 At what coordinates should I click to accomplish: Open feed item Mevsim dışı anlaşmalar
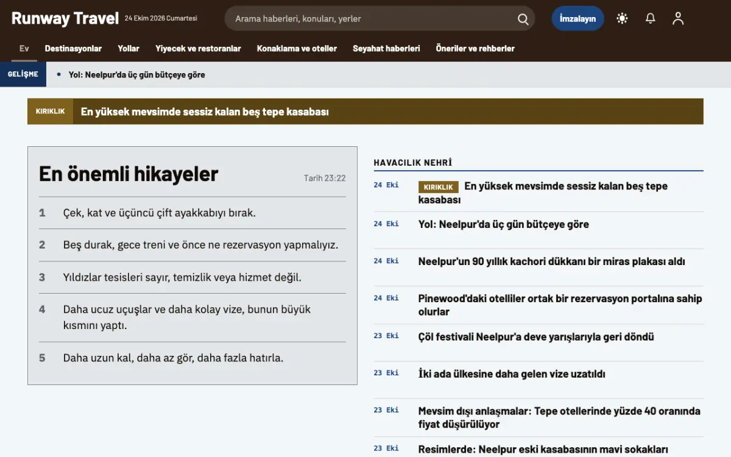point(559,417)
